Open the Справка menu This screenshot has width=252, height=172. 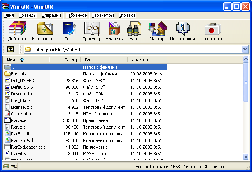point(127,15)
